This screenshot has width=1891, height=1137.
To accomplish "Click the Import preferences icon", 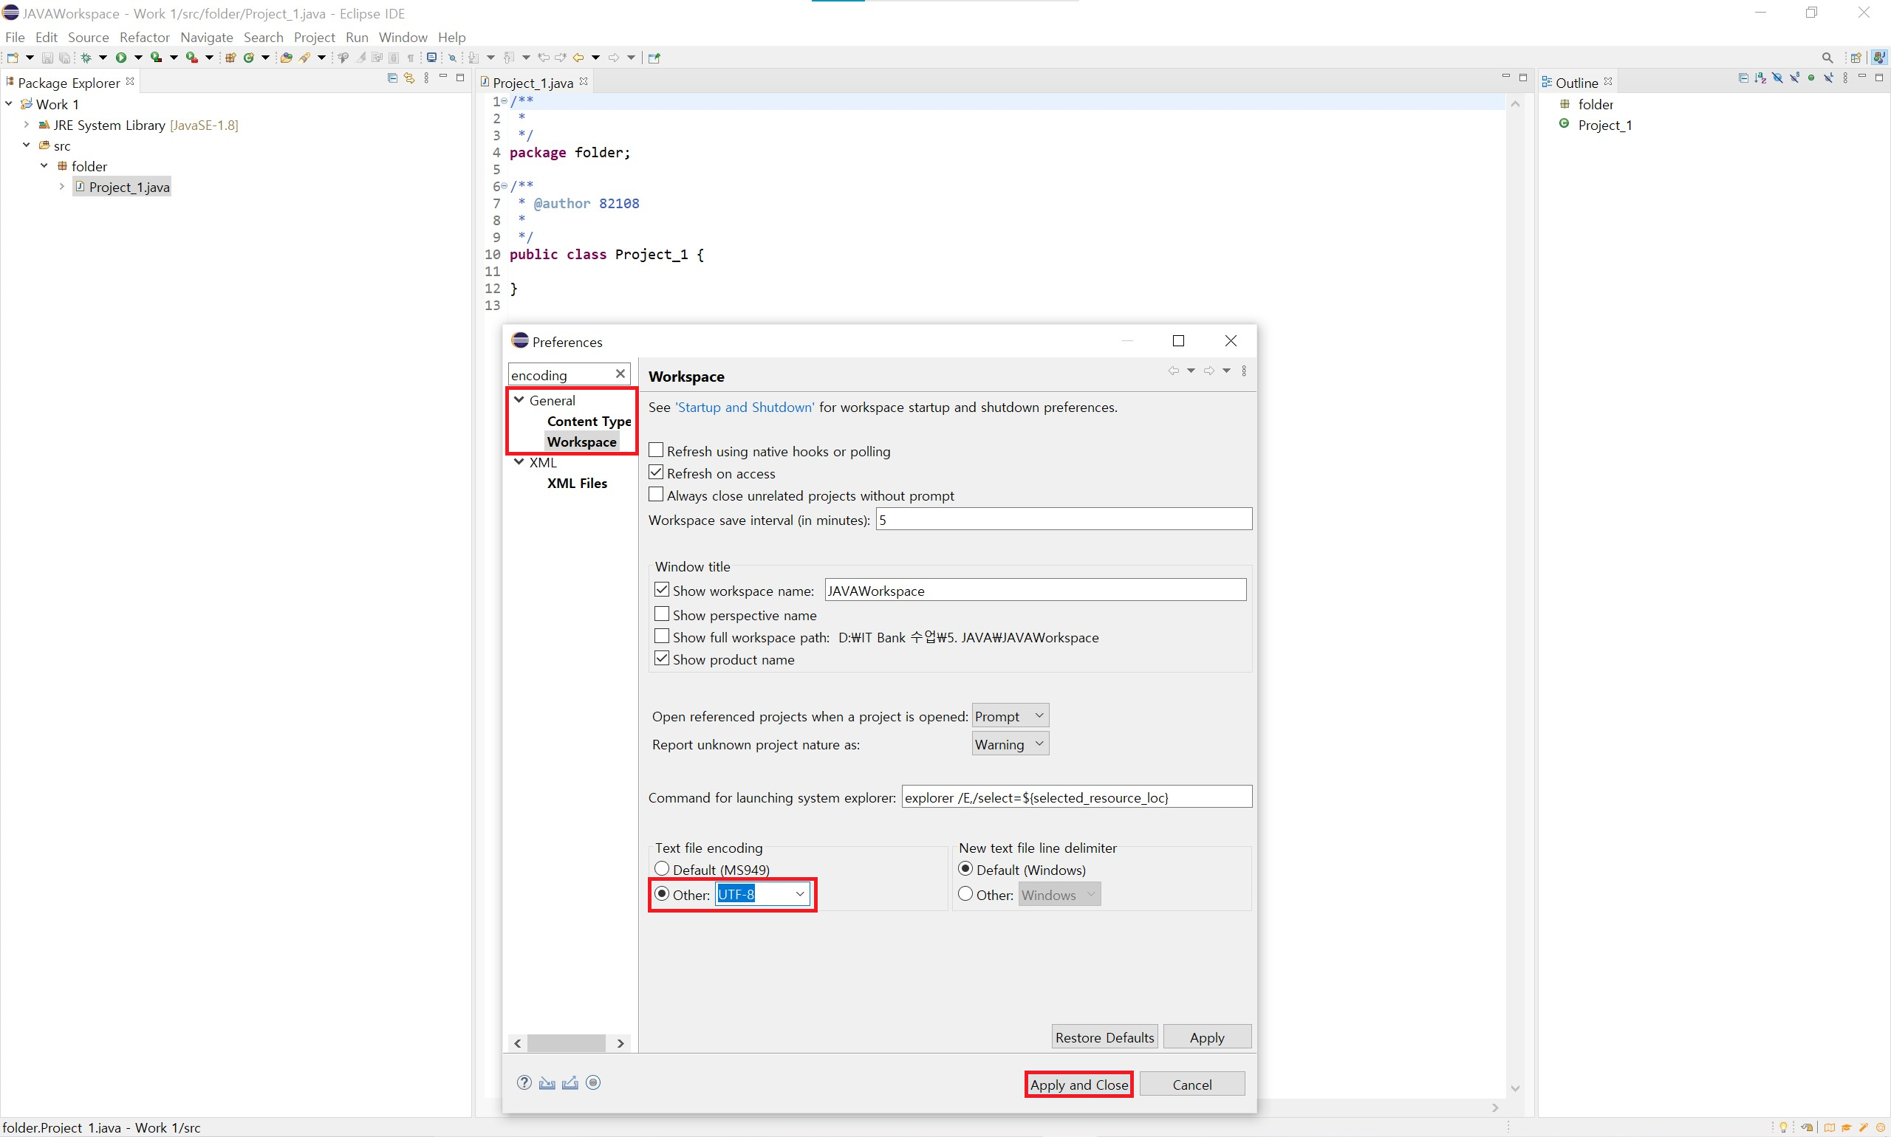I will (547, 1082).
